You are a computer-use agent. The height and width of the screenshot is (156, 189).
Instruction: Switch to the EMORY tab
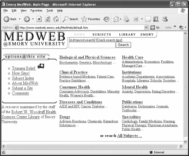point(147,34)
